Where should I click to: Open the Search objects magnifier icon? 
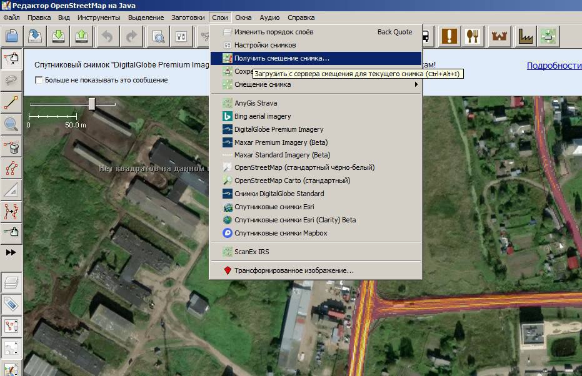pos(159,36)
